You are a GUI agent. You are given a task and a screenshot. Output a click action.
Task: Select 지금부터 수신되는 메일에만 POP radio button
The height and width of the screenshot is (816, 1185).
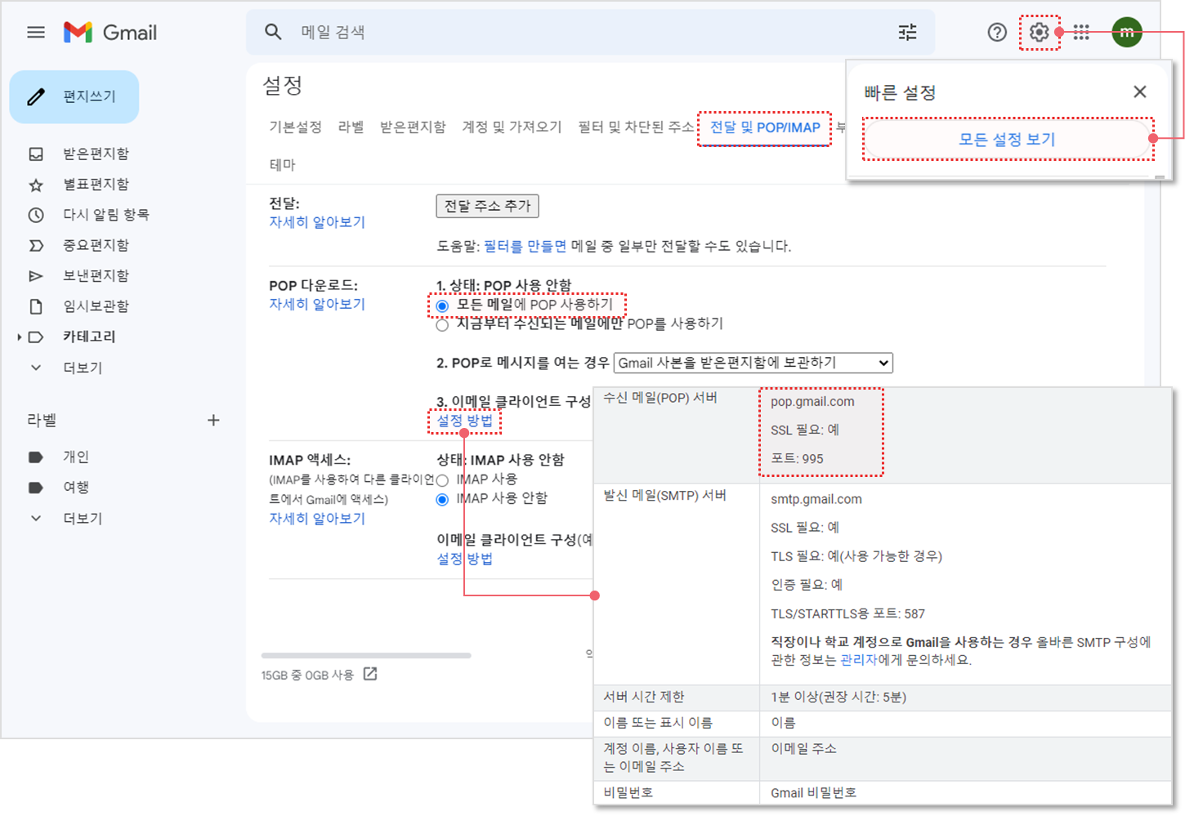442,325
